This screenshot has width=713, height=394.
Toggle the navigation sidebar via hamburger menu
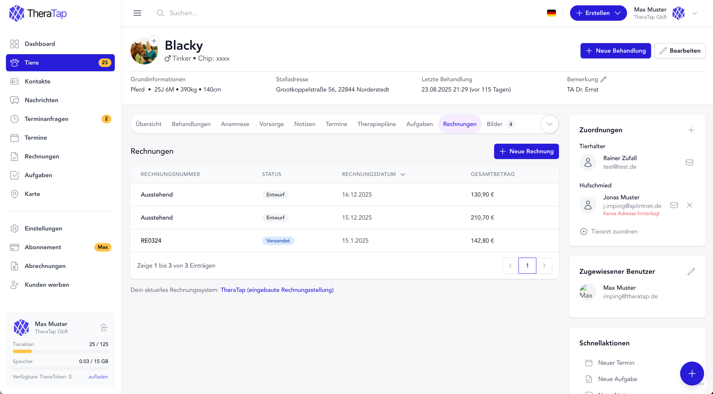pyautogui.click(x=137, y=13)
